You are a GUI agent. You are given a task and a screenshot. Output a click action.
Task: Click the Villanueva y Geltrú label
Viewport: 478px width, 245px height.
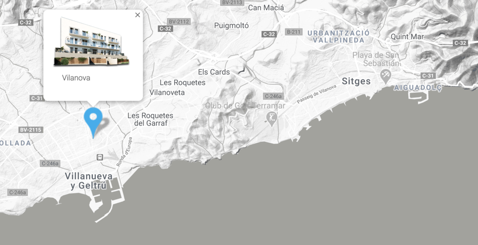(x=89, y=181)
